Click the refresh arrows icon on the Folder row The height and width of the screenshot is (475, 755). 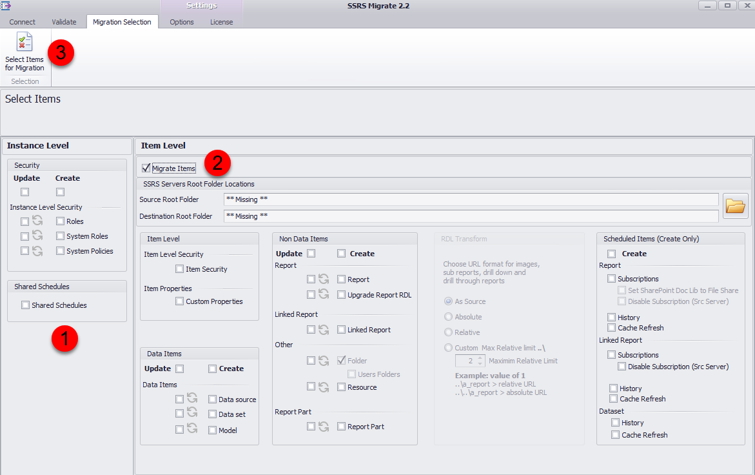point(324,360)
